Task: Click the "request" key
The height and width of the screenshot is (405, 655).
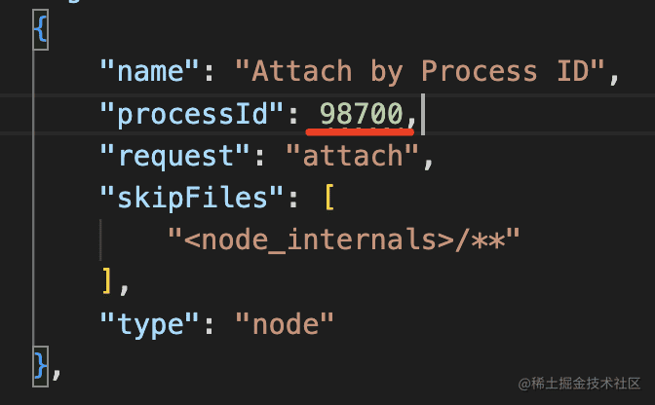Action: [174, 157]
